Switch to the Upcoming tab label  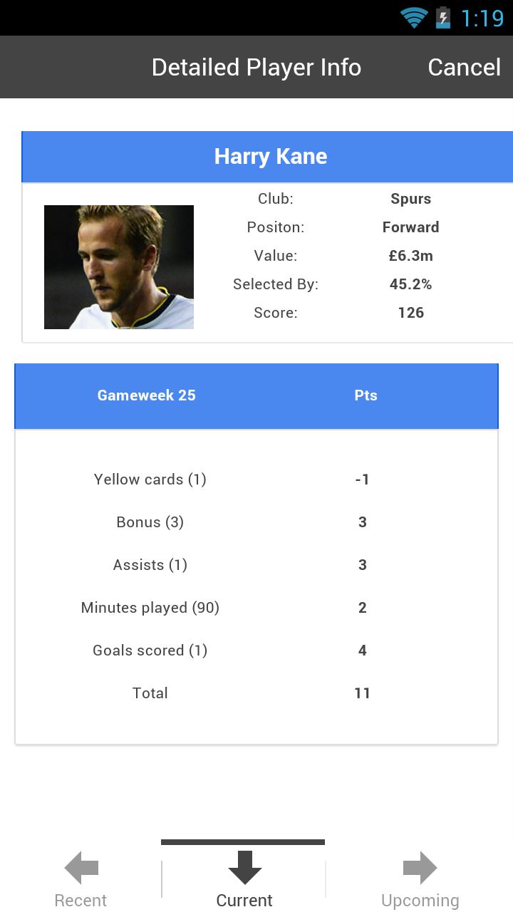(420, 901)
